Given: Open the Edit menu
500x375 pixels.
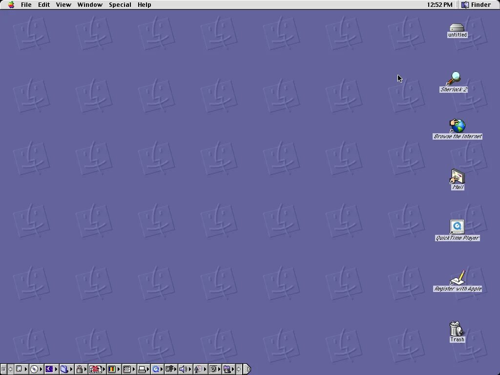Looking at the screenshot, I should tap(43, 4).
